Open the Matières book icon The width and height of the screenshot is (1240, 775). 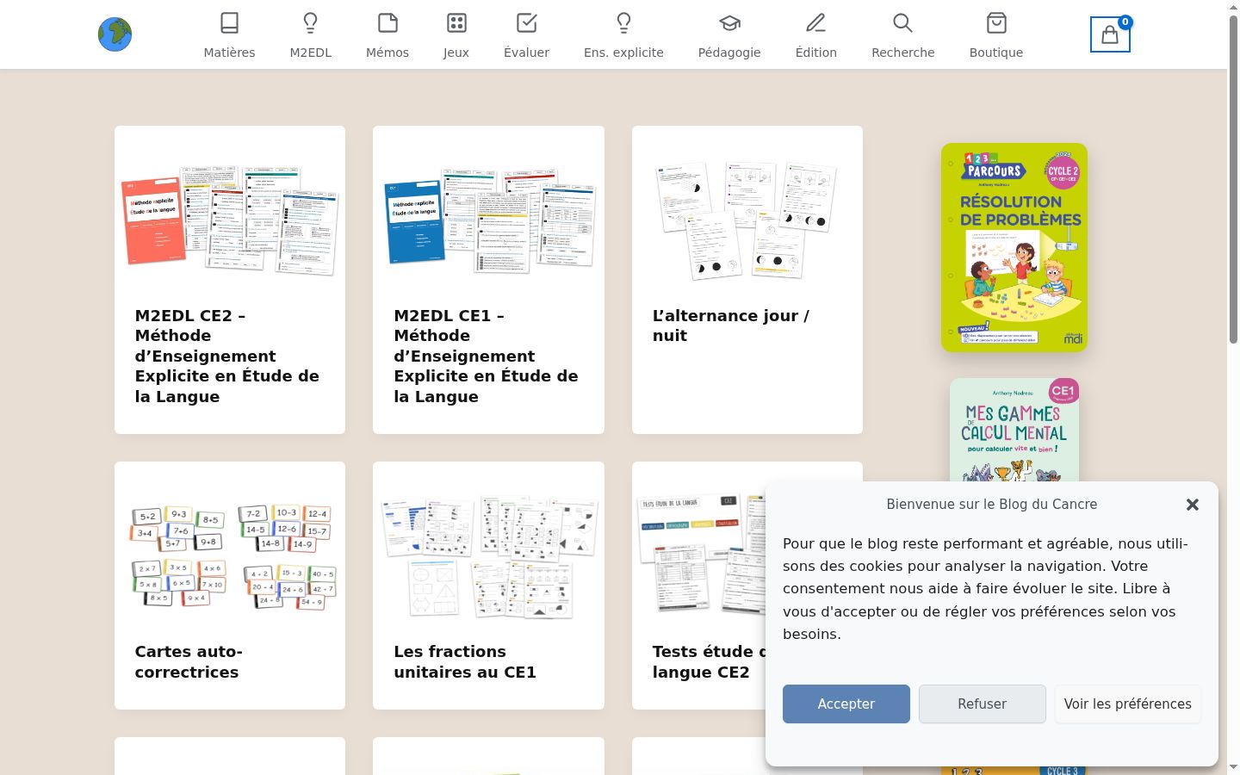tap(229, 22)
